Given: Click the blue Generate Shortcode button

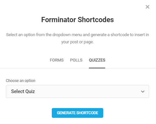Looking at the screenshot, I should pos(78,113).
